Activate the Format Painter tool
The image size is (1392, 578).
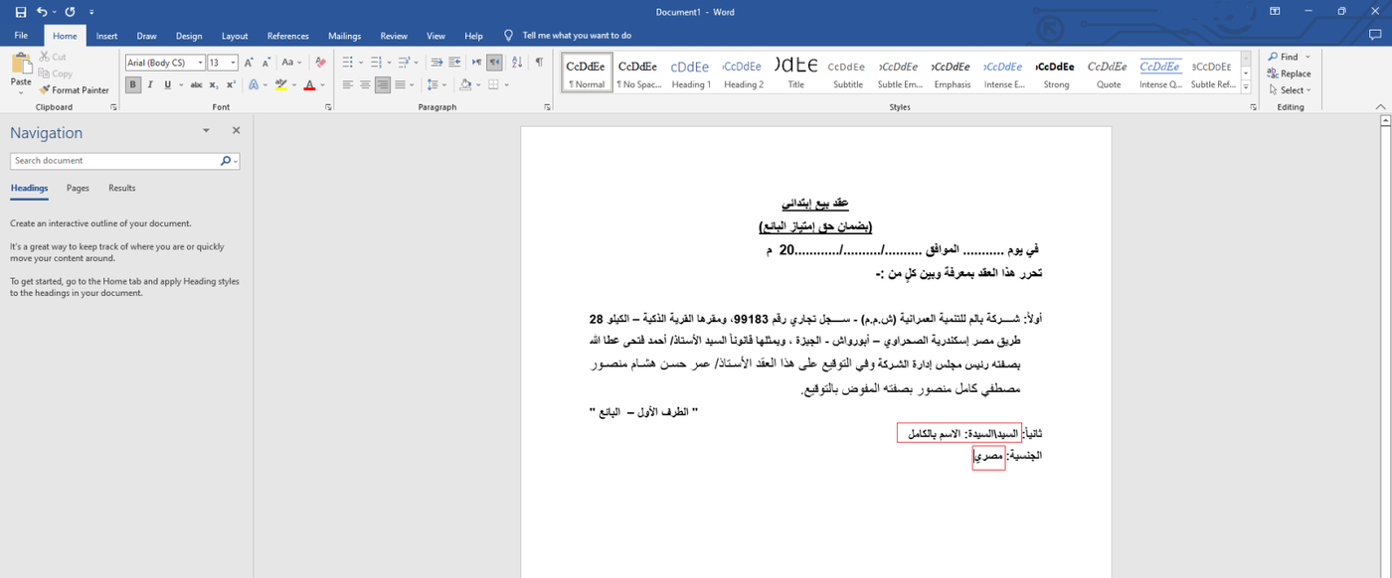click(75, 89)
